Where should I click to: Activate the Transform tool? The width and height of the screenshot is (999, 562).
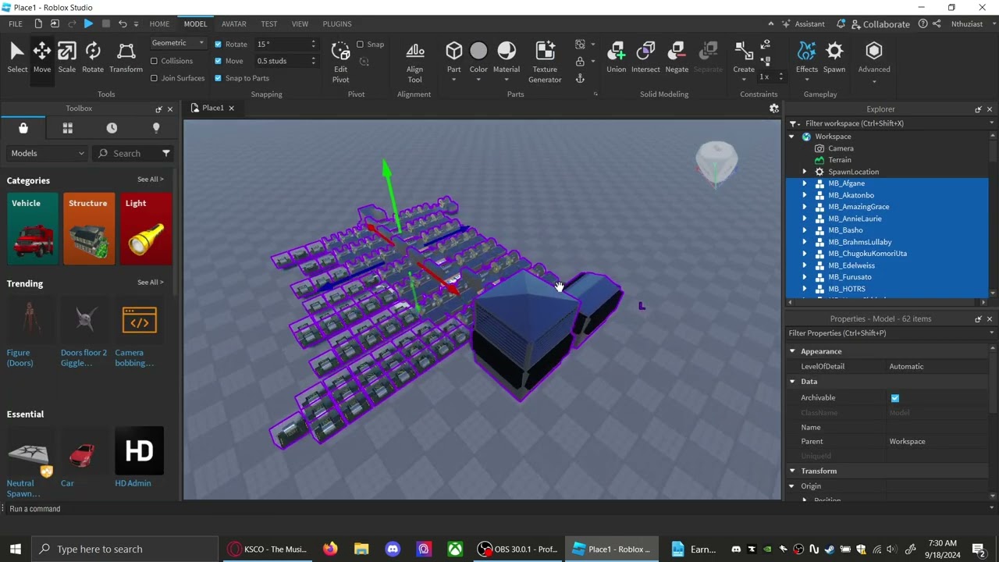[x=126, y=58]
